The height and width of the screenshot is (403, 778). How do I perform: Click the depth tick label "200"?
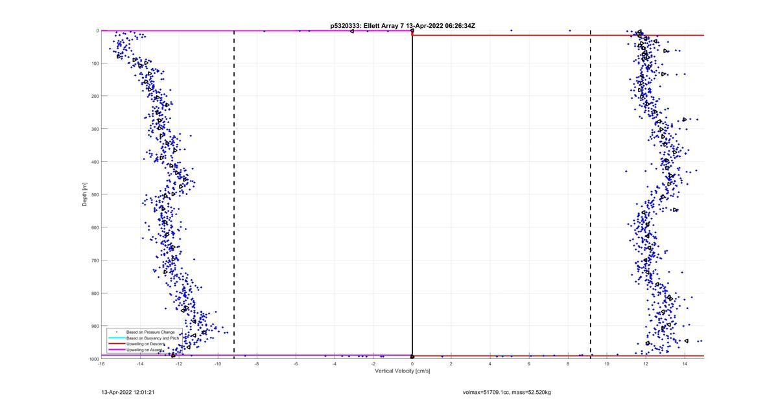95,96
